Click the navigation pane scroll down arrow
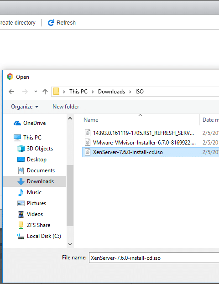 (x=70, y=244)
